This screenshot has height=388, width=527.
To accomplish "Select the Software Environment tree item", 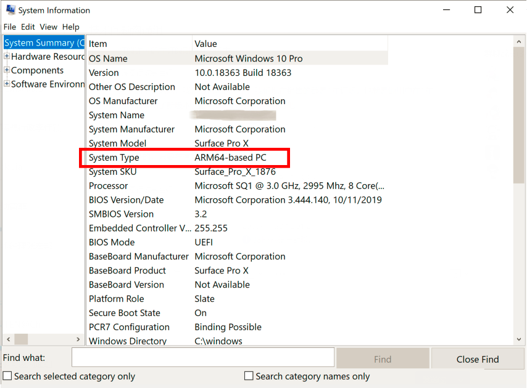I will 48,84.
